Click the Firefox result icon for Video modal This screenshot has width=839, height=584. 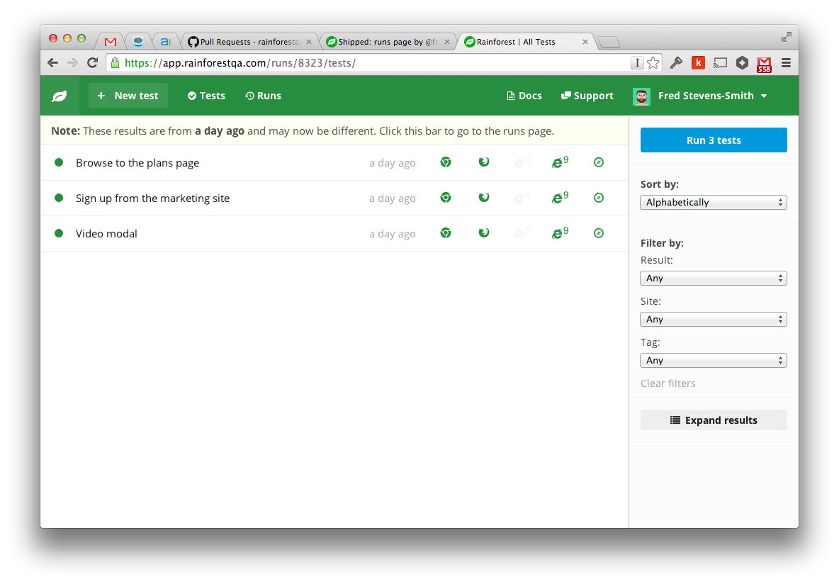484,233
